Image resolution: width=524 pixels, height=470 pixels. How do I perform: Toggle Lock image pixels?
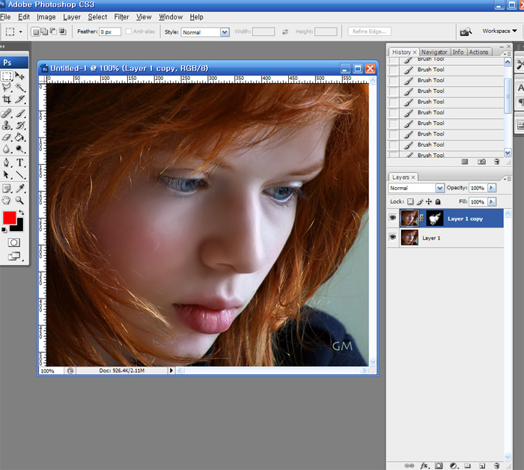tap(420, 201)
